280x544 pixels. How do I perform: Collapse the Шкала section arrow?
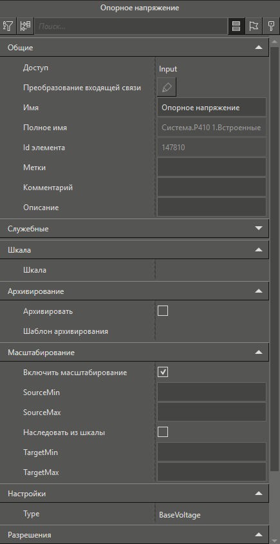(259, 249)
